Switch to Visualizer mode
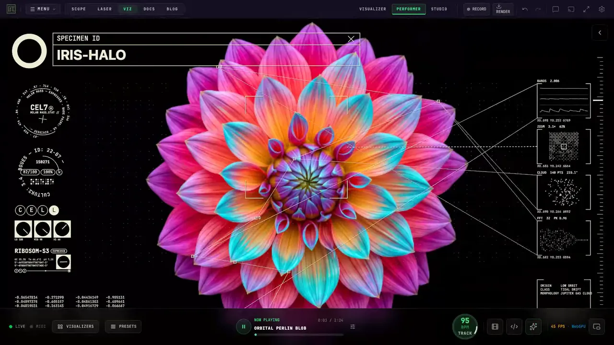614x345 pixels. [x=373, y=9]
